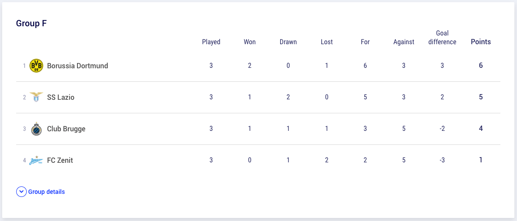The width and height of the screenshot is (517, 221).
Task: Click FC Zenit's goal difference of -3
Action: [442, 160]
